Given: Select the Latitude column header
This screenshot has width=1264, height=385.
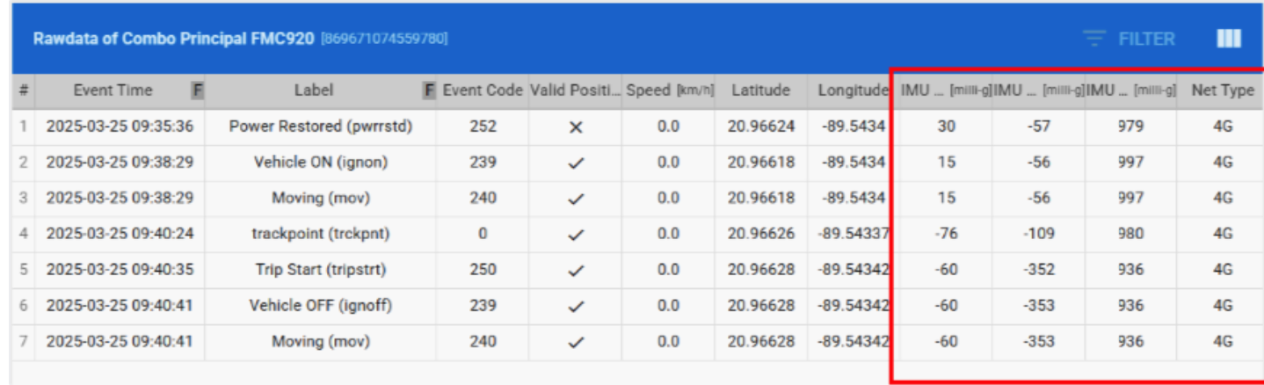Looking at the screenshot, I should [x=760, y=91].
